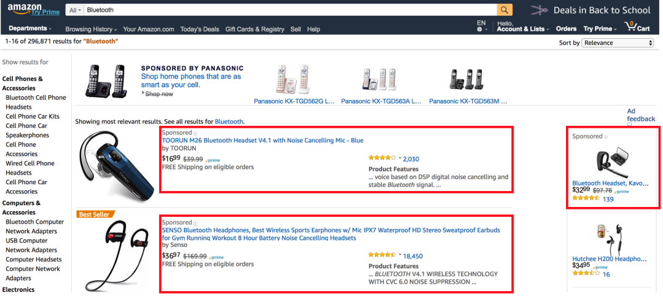Select Bluetooth Cell Phone Headsets category
The height and width of the screenshot is (304, 663).
tap(36, 103)
